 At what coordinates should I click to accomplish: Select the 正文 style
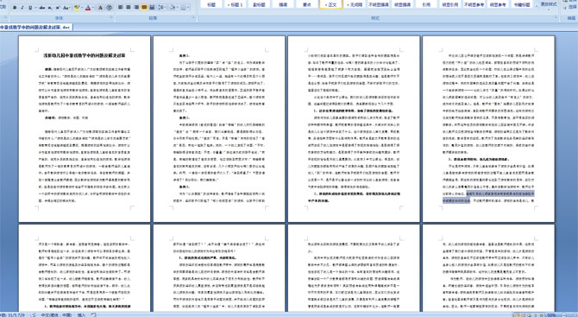click(330, 4)
